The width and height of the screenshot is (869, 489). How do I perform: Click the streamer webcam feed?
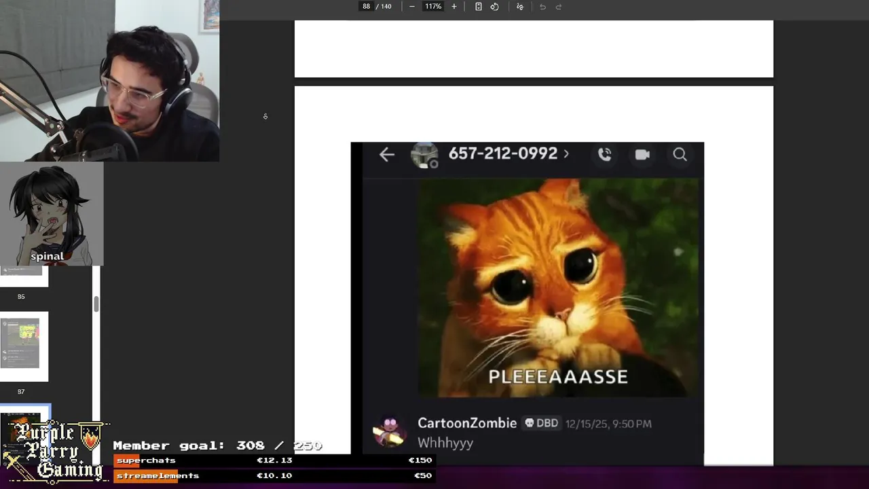tap(109, 80)
